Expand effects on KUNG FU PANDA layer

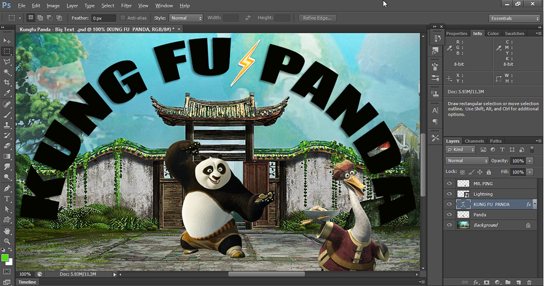coord(535,204)
